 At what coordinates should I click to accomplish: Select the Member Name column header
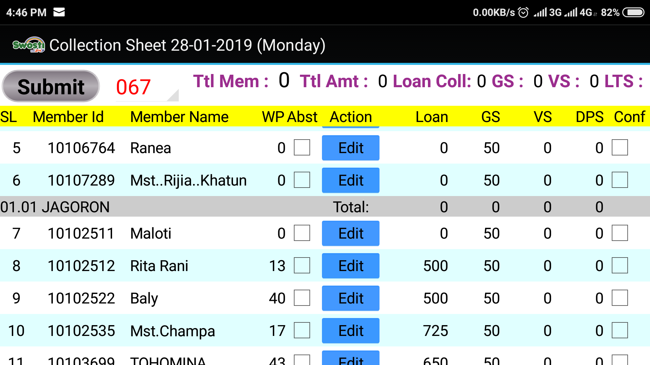coord(179,117)
